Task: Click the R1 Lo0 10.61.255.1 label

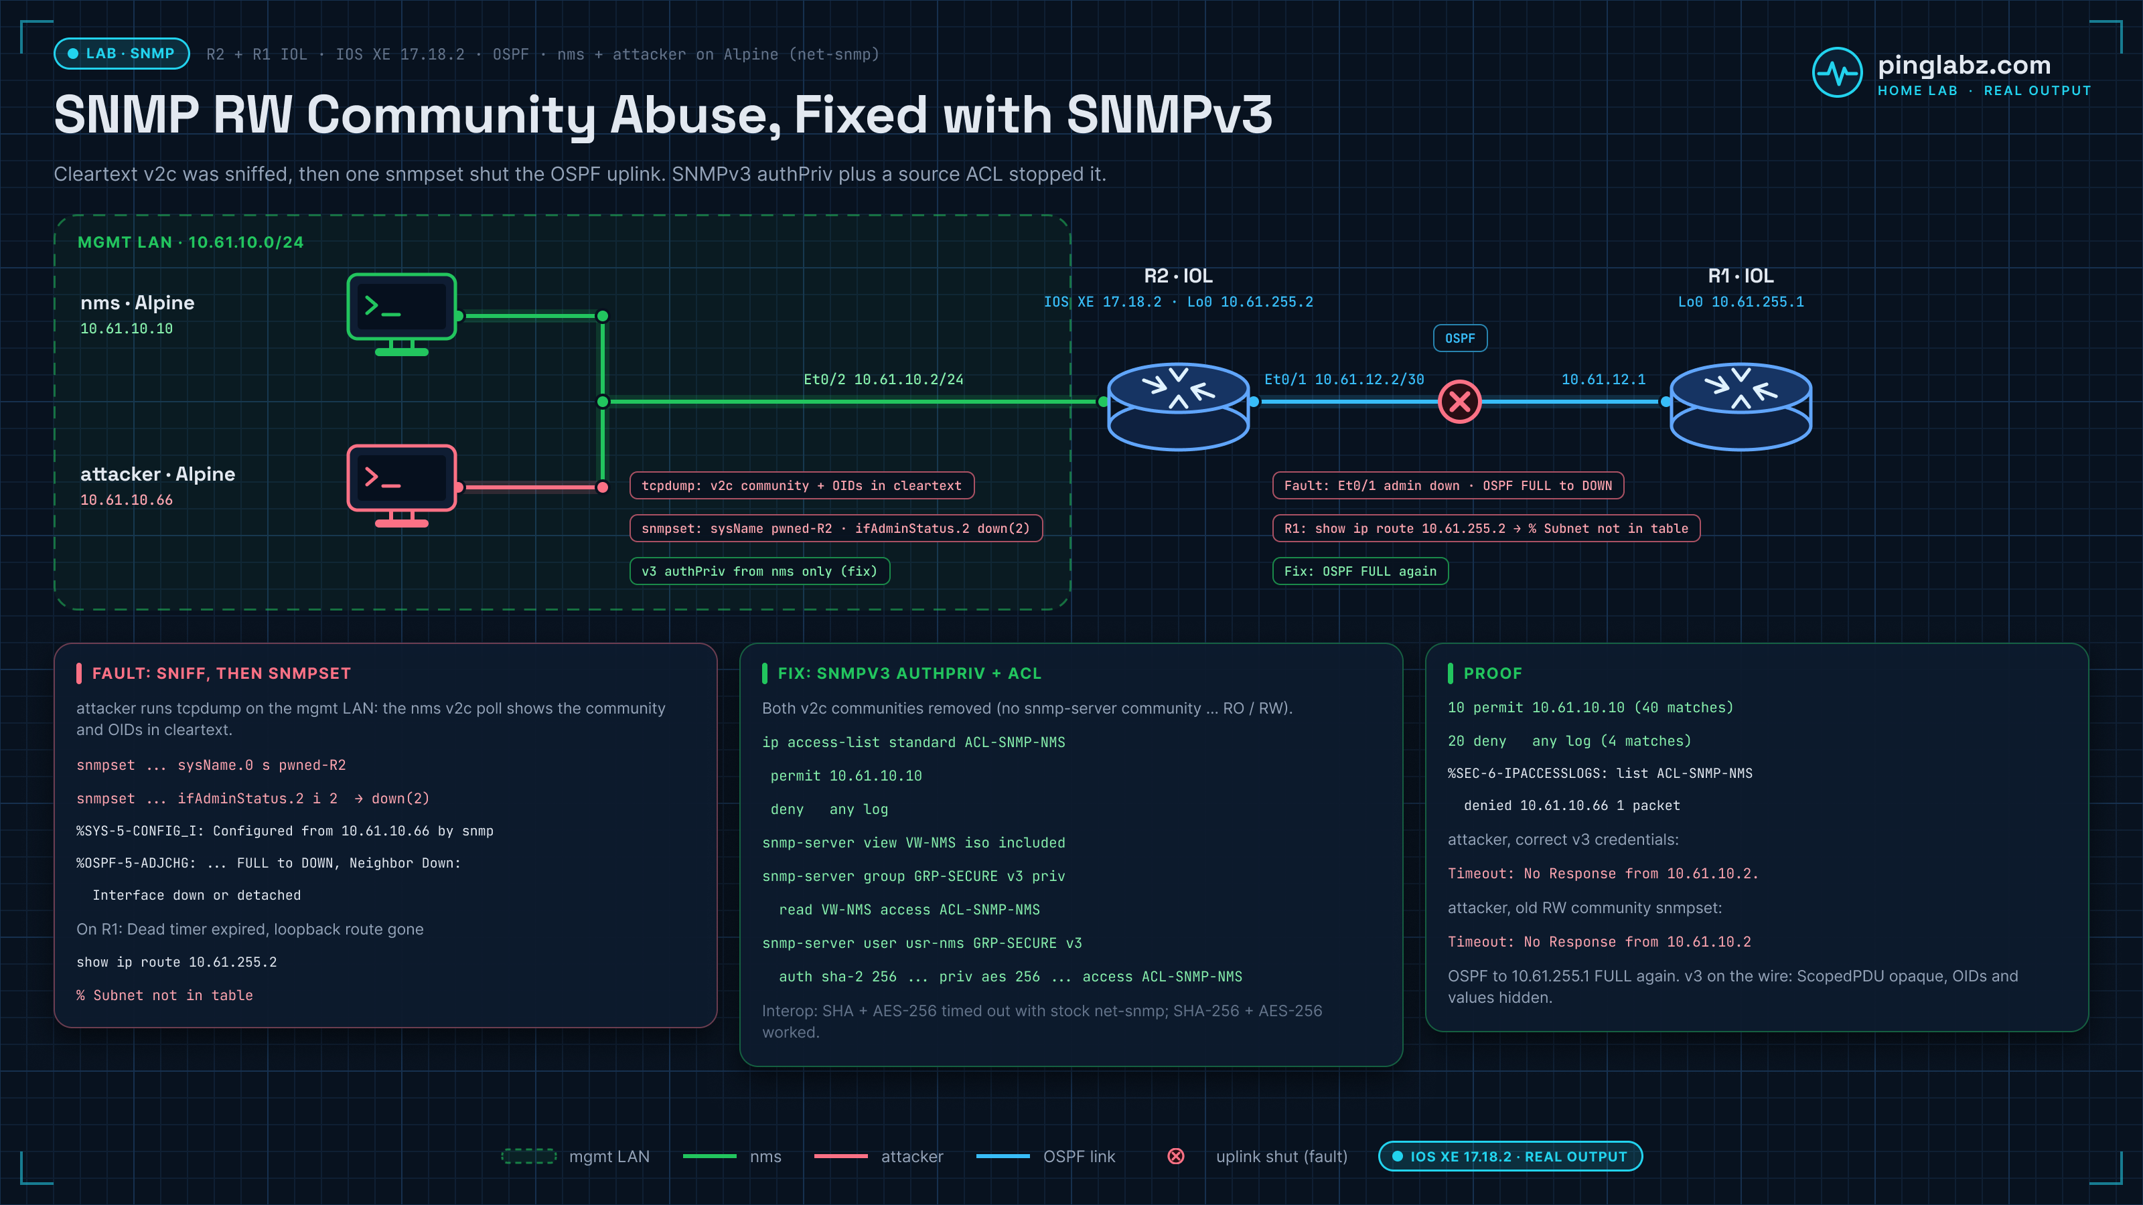Action: tap(1741, 302)
